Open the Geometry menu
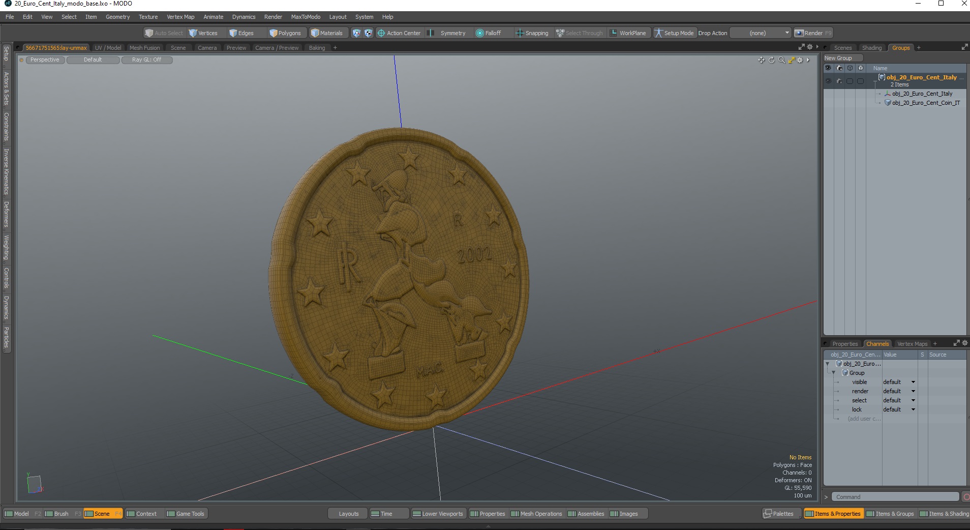This screenshot has height=530, width=970. 117,17
